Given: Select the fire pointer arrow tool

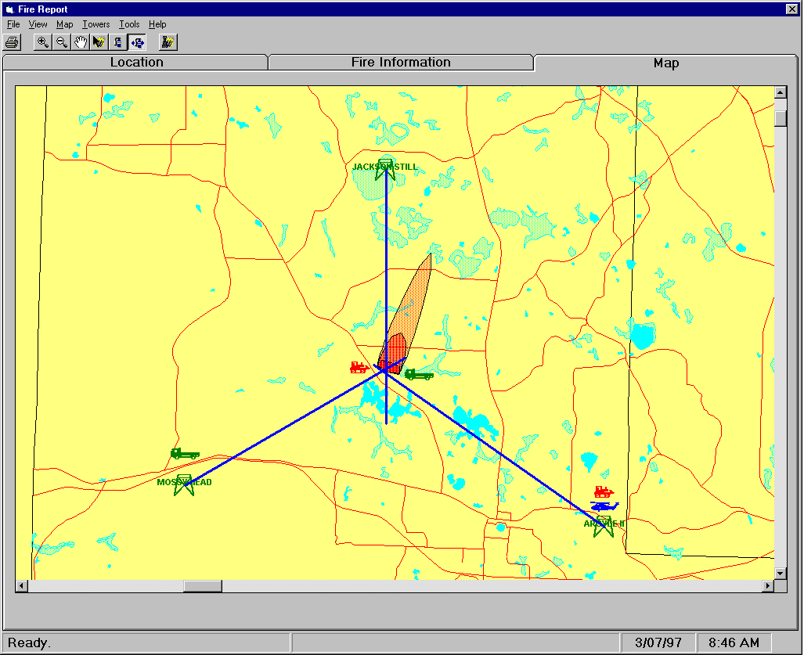Looking at the screenshot, I should [99, 42].
